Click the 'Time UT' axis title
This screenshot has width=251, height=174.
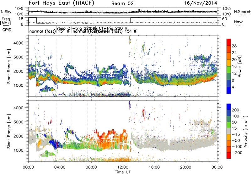(123, 172)
